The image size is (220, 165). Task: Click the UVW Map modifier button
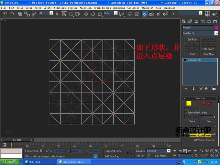[208, 54]
